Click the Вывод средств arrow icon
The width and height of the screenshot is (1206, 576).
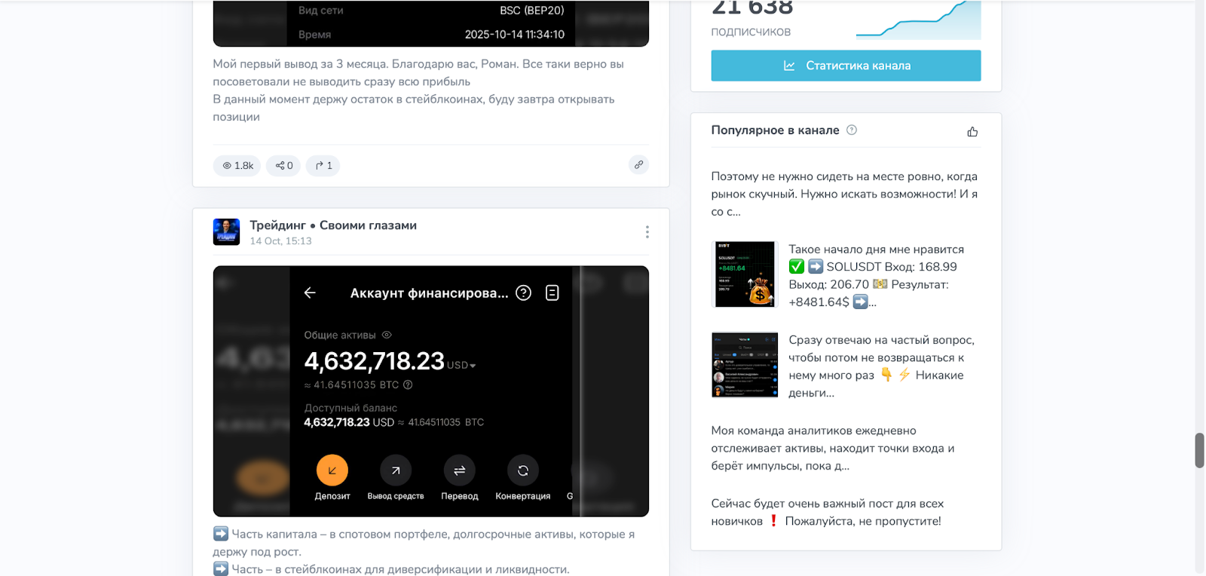(396, 470)
